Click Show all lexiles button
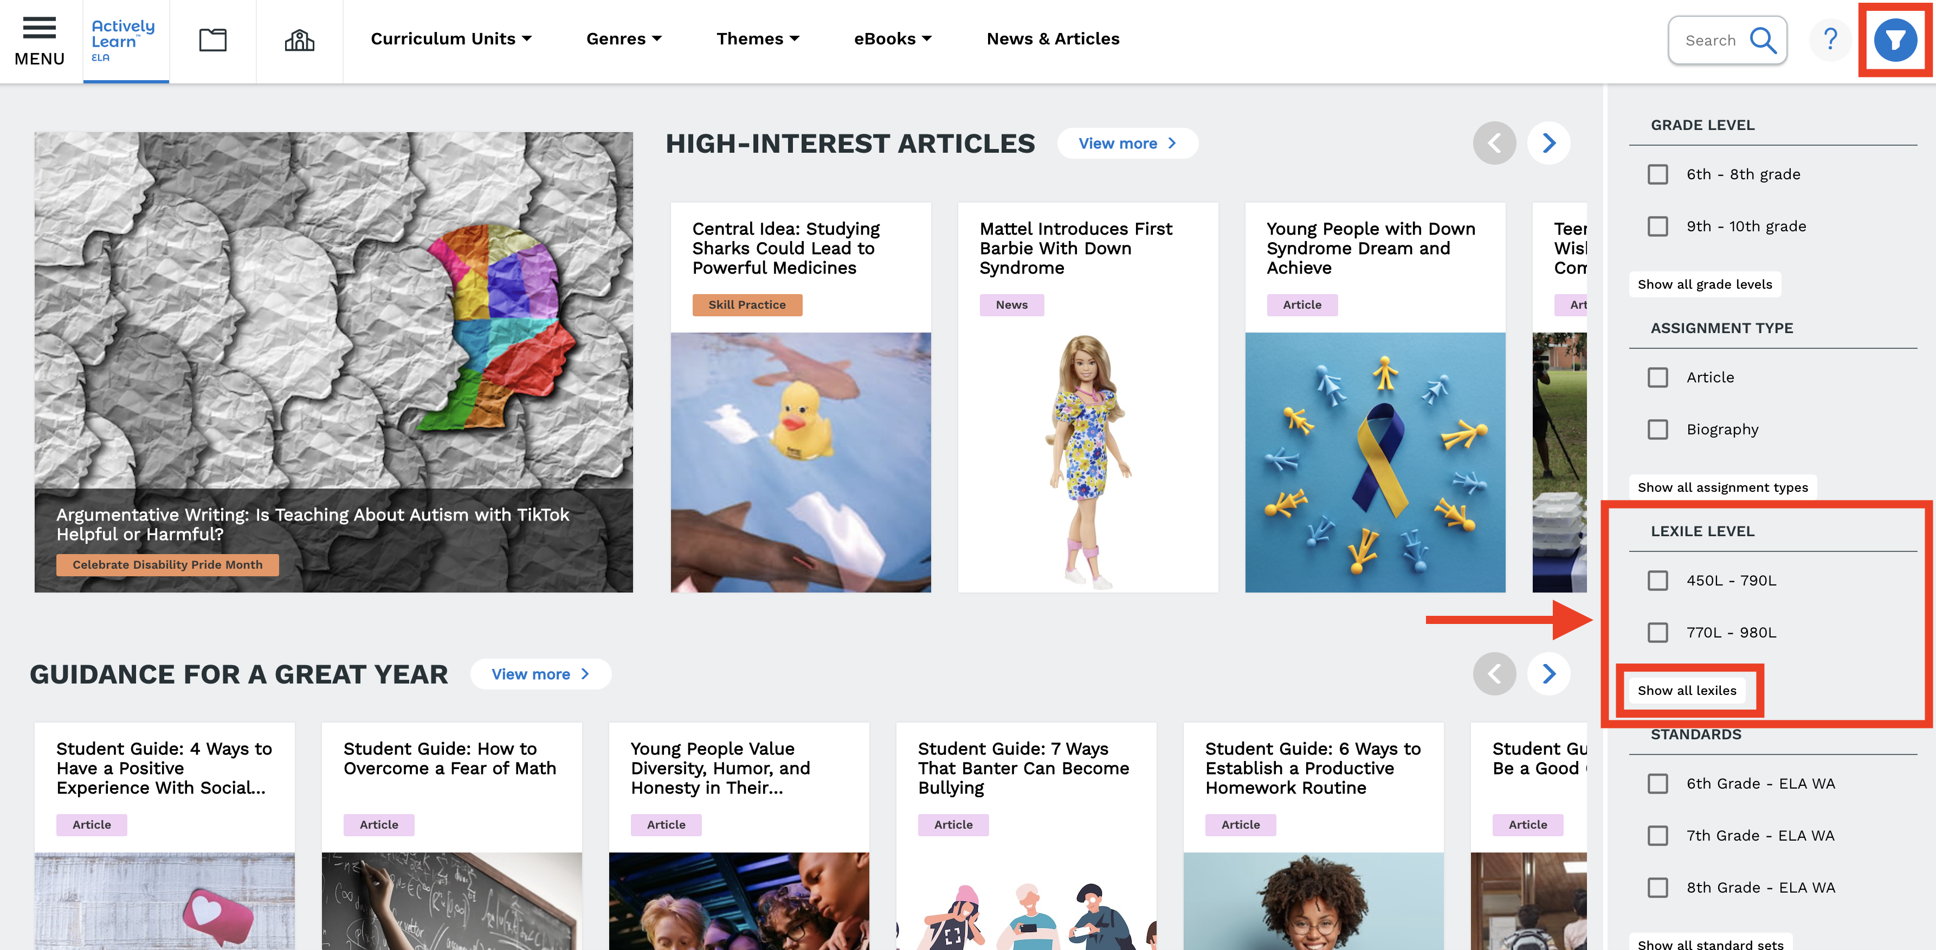 [1687, 691]
